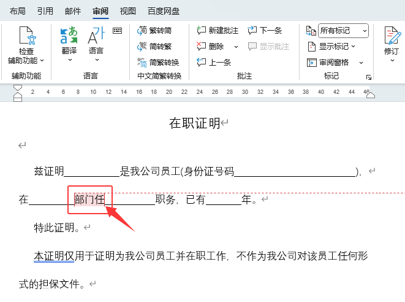Switch to the 布局 tab

18,11
